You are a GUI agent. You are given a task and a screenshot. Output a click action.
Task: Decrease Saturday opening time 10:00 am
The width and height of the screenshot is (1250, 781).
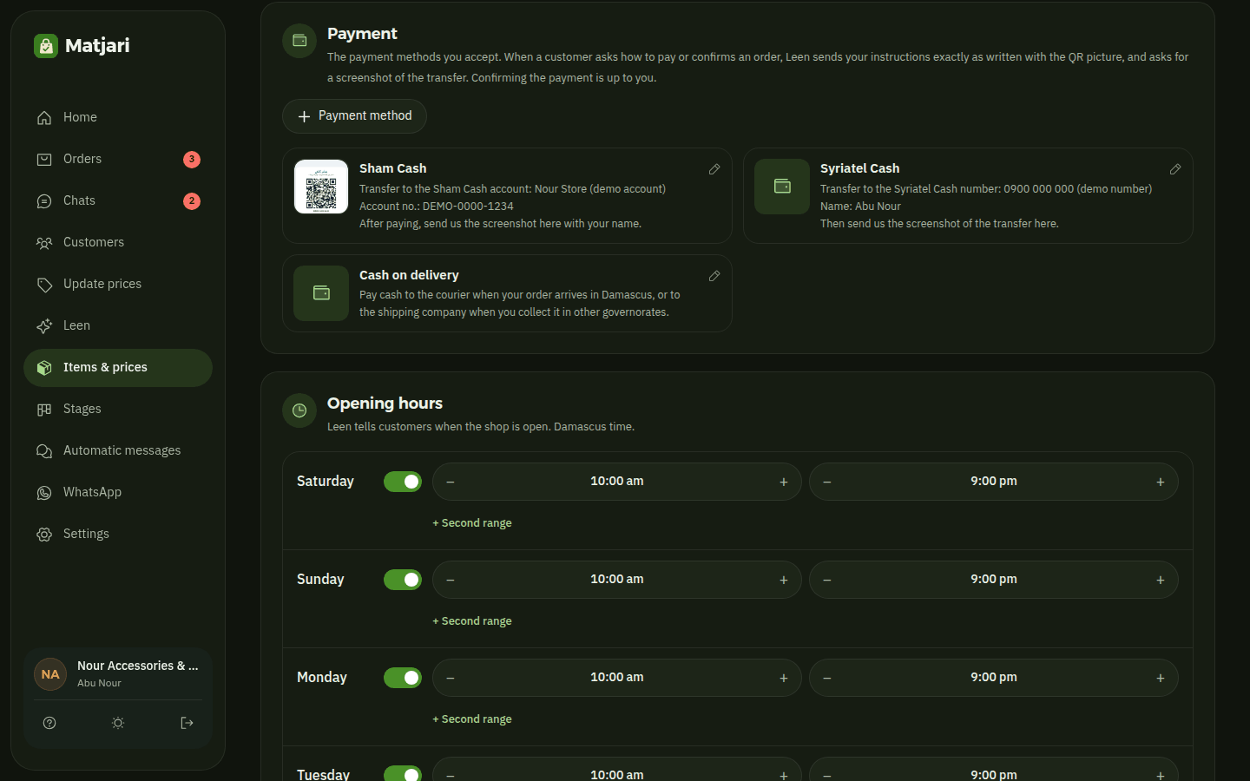(451, 482)
